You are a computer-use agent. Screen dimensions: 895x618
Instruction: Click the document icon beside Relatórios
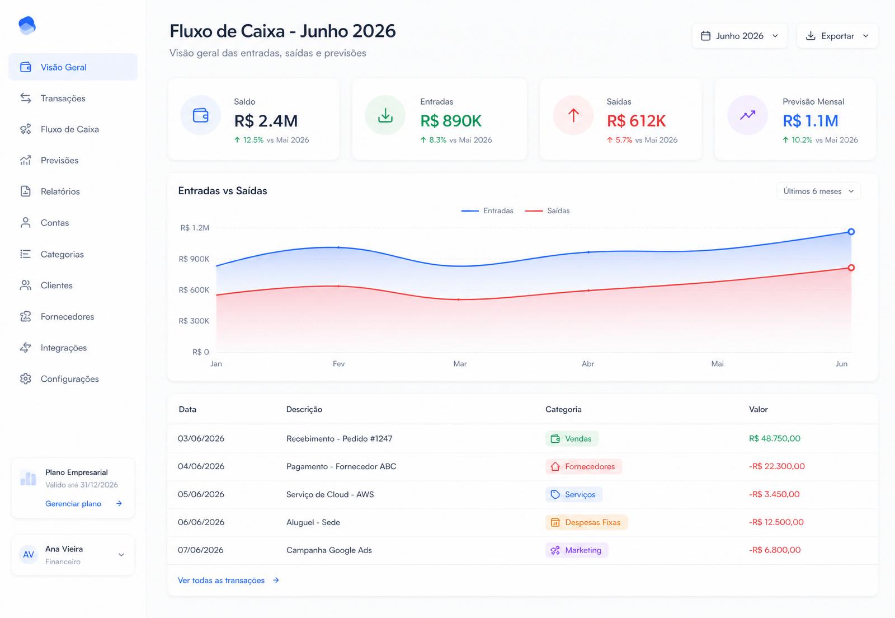(26, 191)
